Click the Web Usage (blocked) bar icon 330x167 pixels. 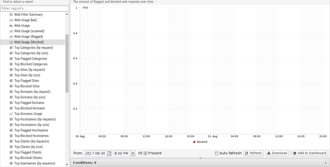point(11,42)
